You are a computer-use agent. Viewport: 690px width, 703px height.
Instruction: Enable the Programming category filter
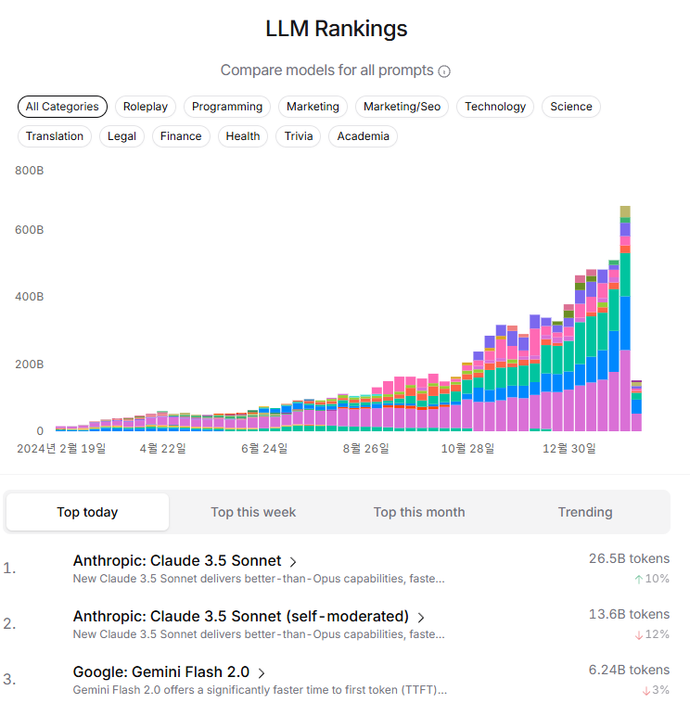(x=227, y=107)
